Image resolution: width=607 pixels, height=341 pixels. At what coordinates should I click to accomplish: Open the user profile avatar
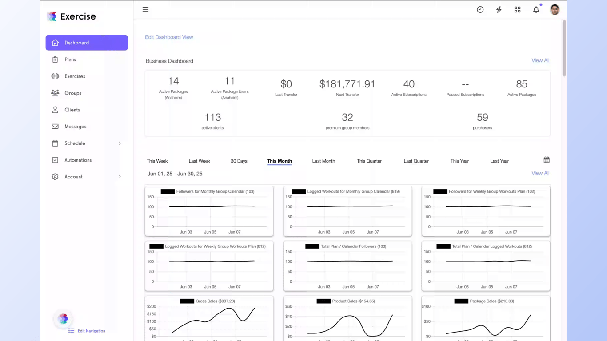pos(555,9)
